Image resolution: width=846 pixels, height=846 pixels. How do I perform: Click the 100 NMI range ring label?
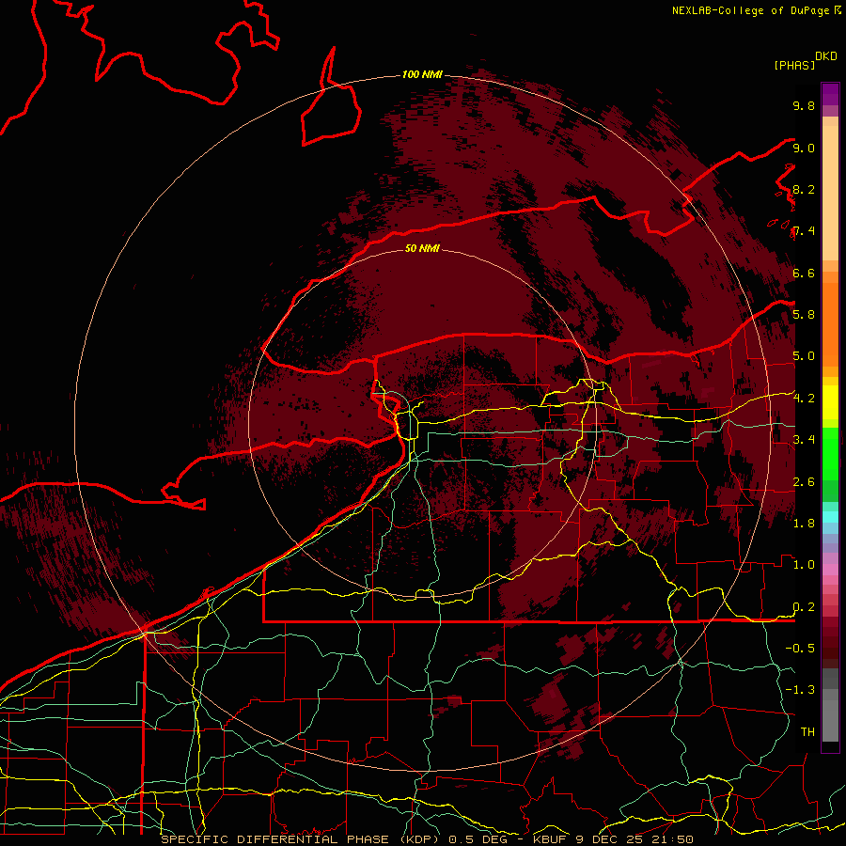click(422, 74)
